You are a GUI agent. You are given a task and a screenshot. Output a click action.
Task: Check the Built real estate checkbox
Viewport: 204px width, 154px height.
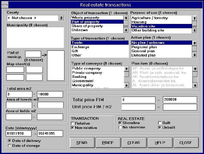tap(160, 123)
